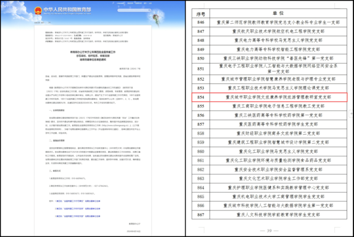The image size is (354, 237).
Task: Select the red-highlighted row number 854
Action: (x=200, y=96)
